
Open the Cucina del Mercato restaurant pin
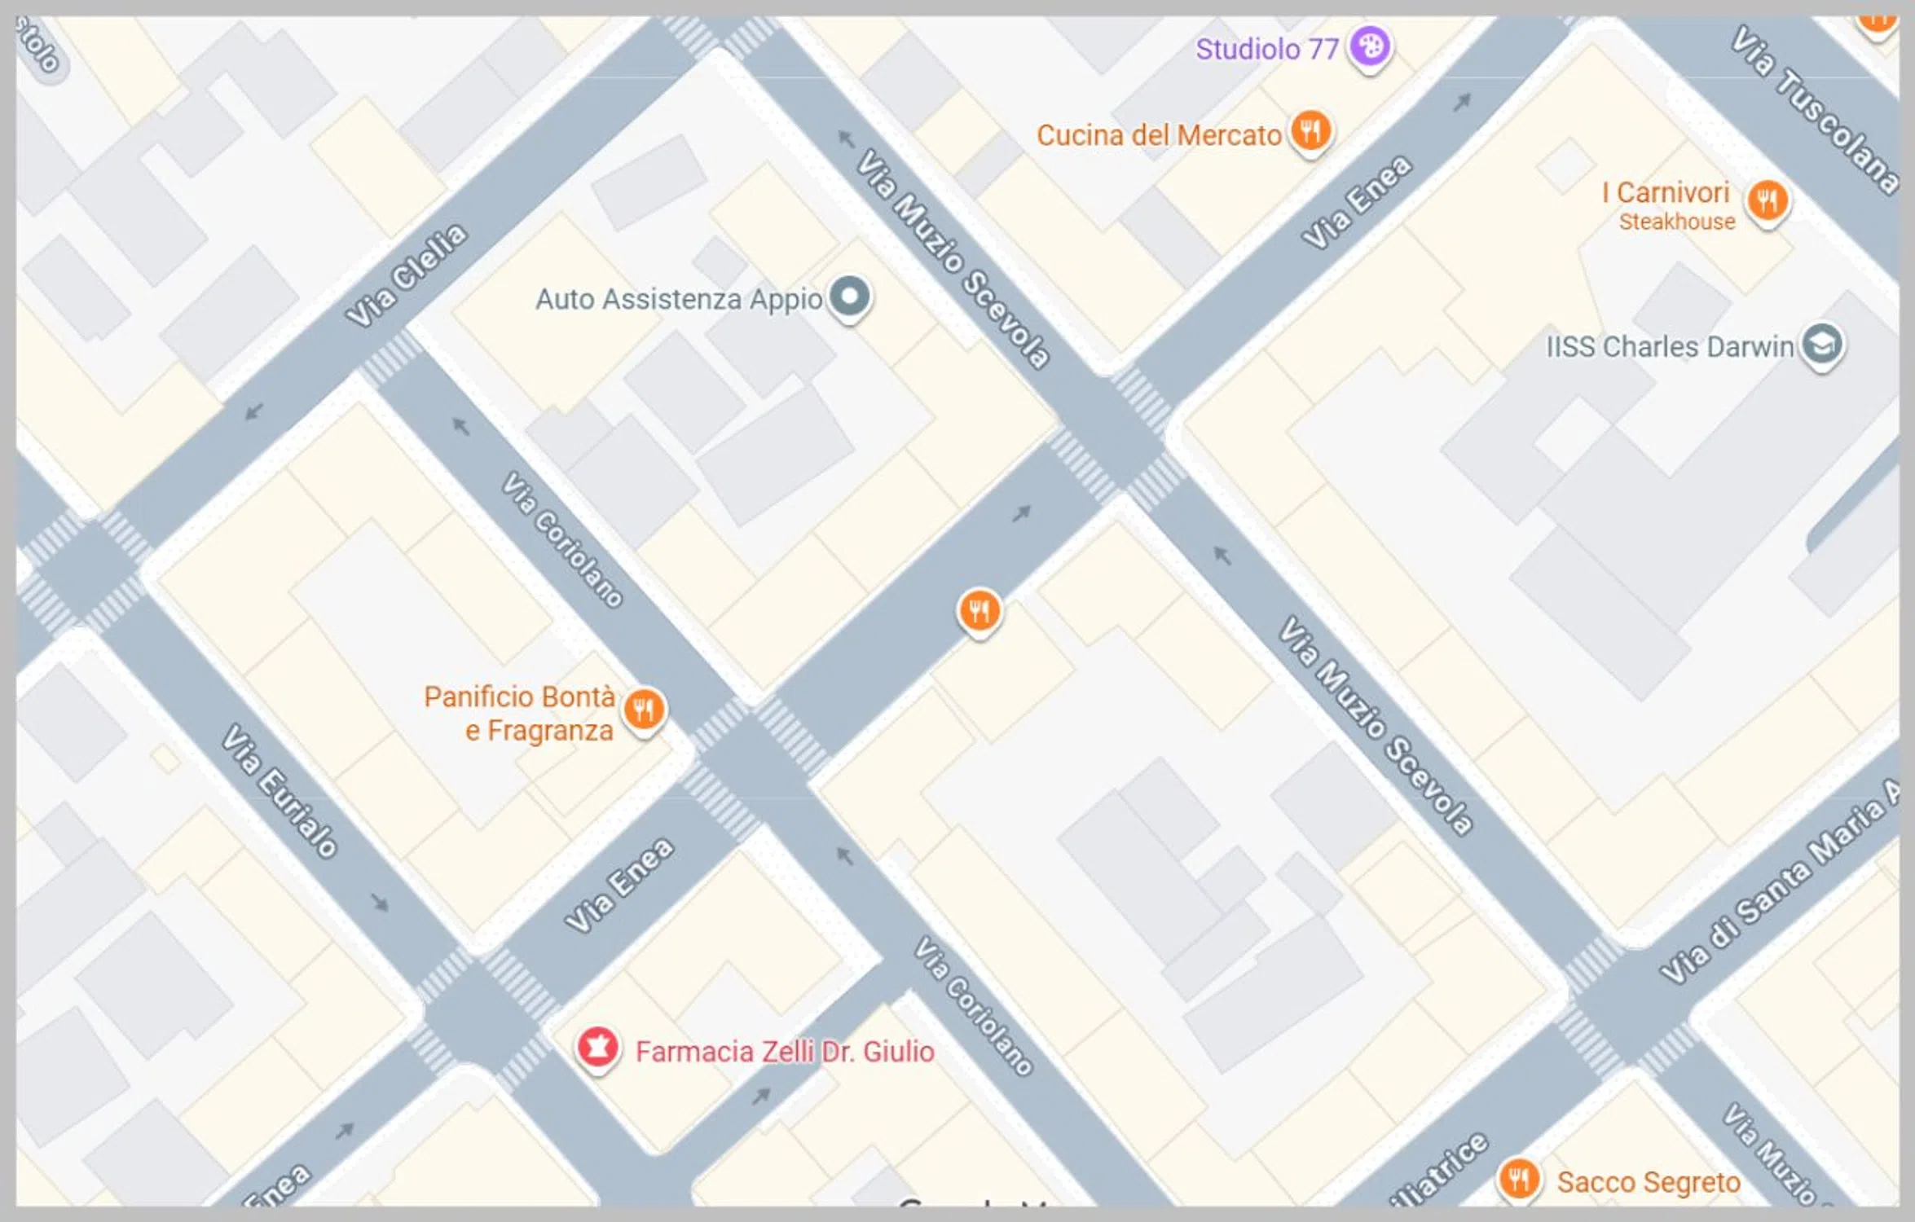[1310, 131]
